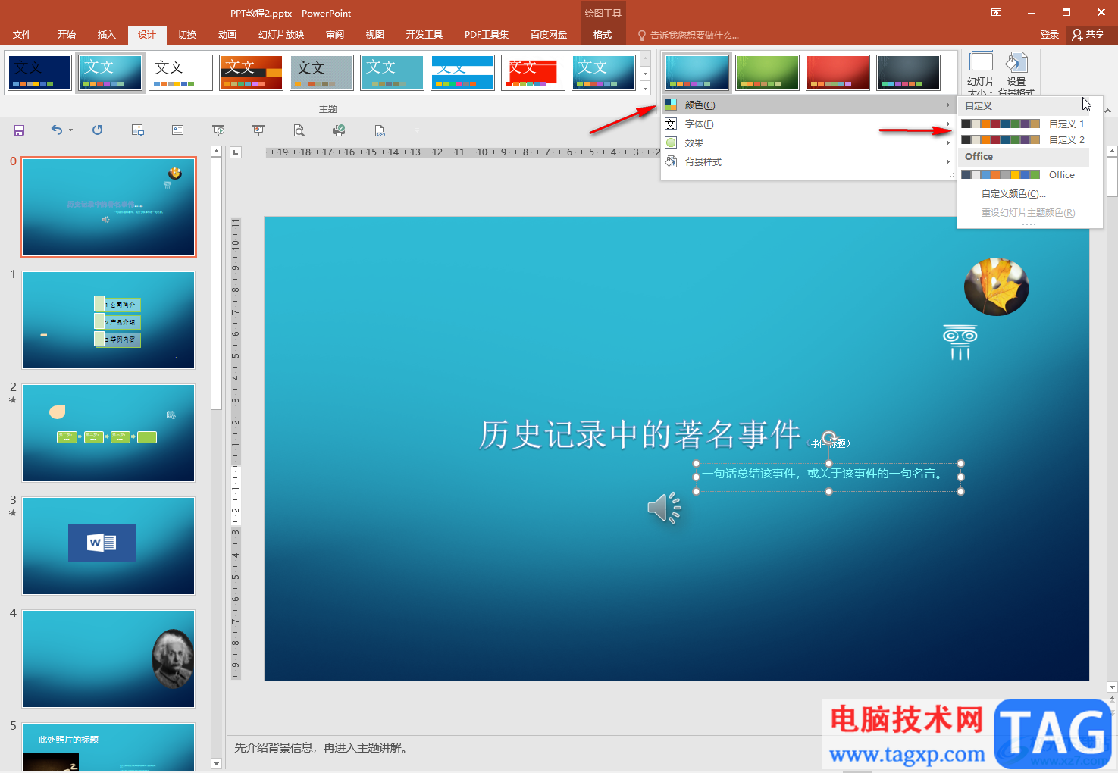Click the document link icon
1118x773 pixels.
pyautogui.click(x=380, y=130)
